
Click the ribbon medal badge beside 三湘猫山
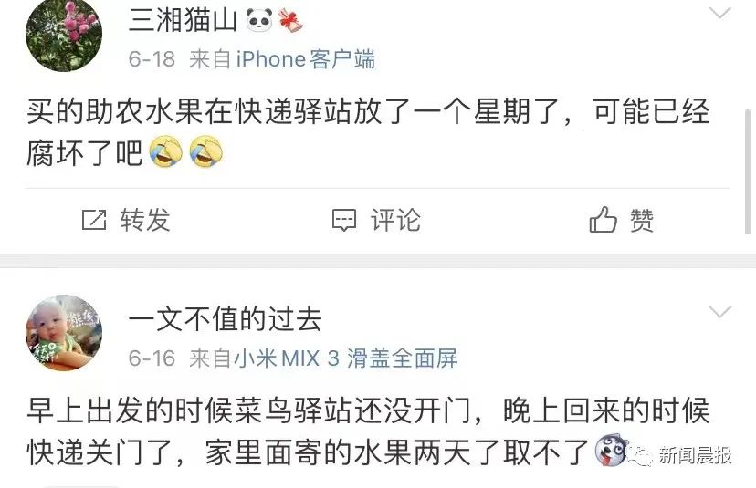tap(290, 21)
